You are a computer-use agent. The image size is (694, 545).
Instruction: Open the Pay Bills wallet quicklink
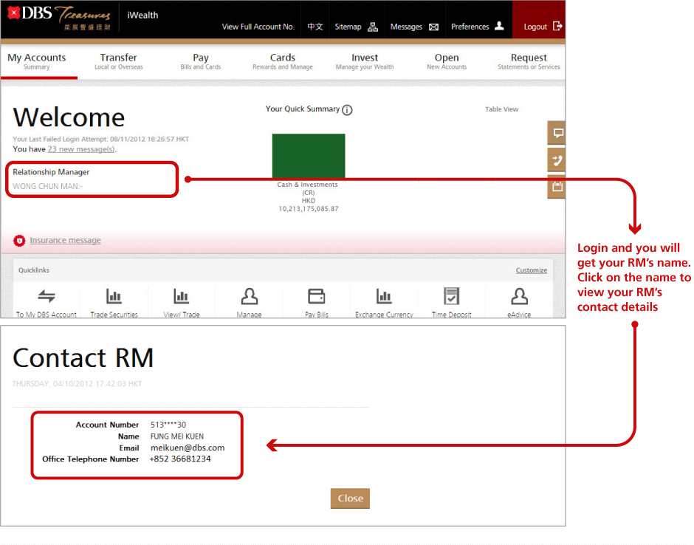coord(317,297)
